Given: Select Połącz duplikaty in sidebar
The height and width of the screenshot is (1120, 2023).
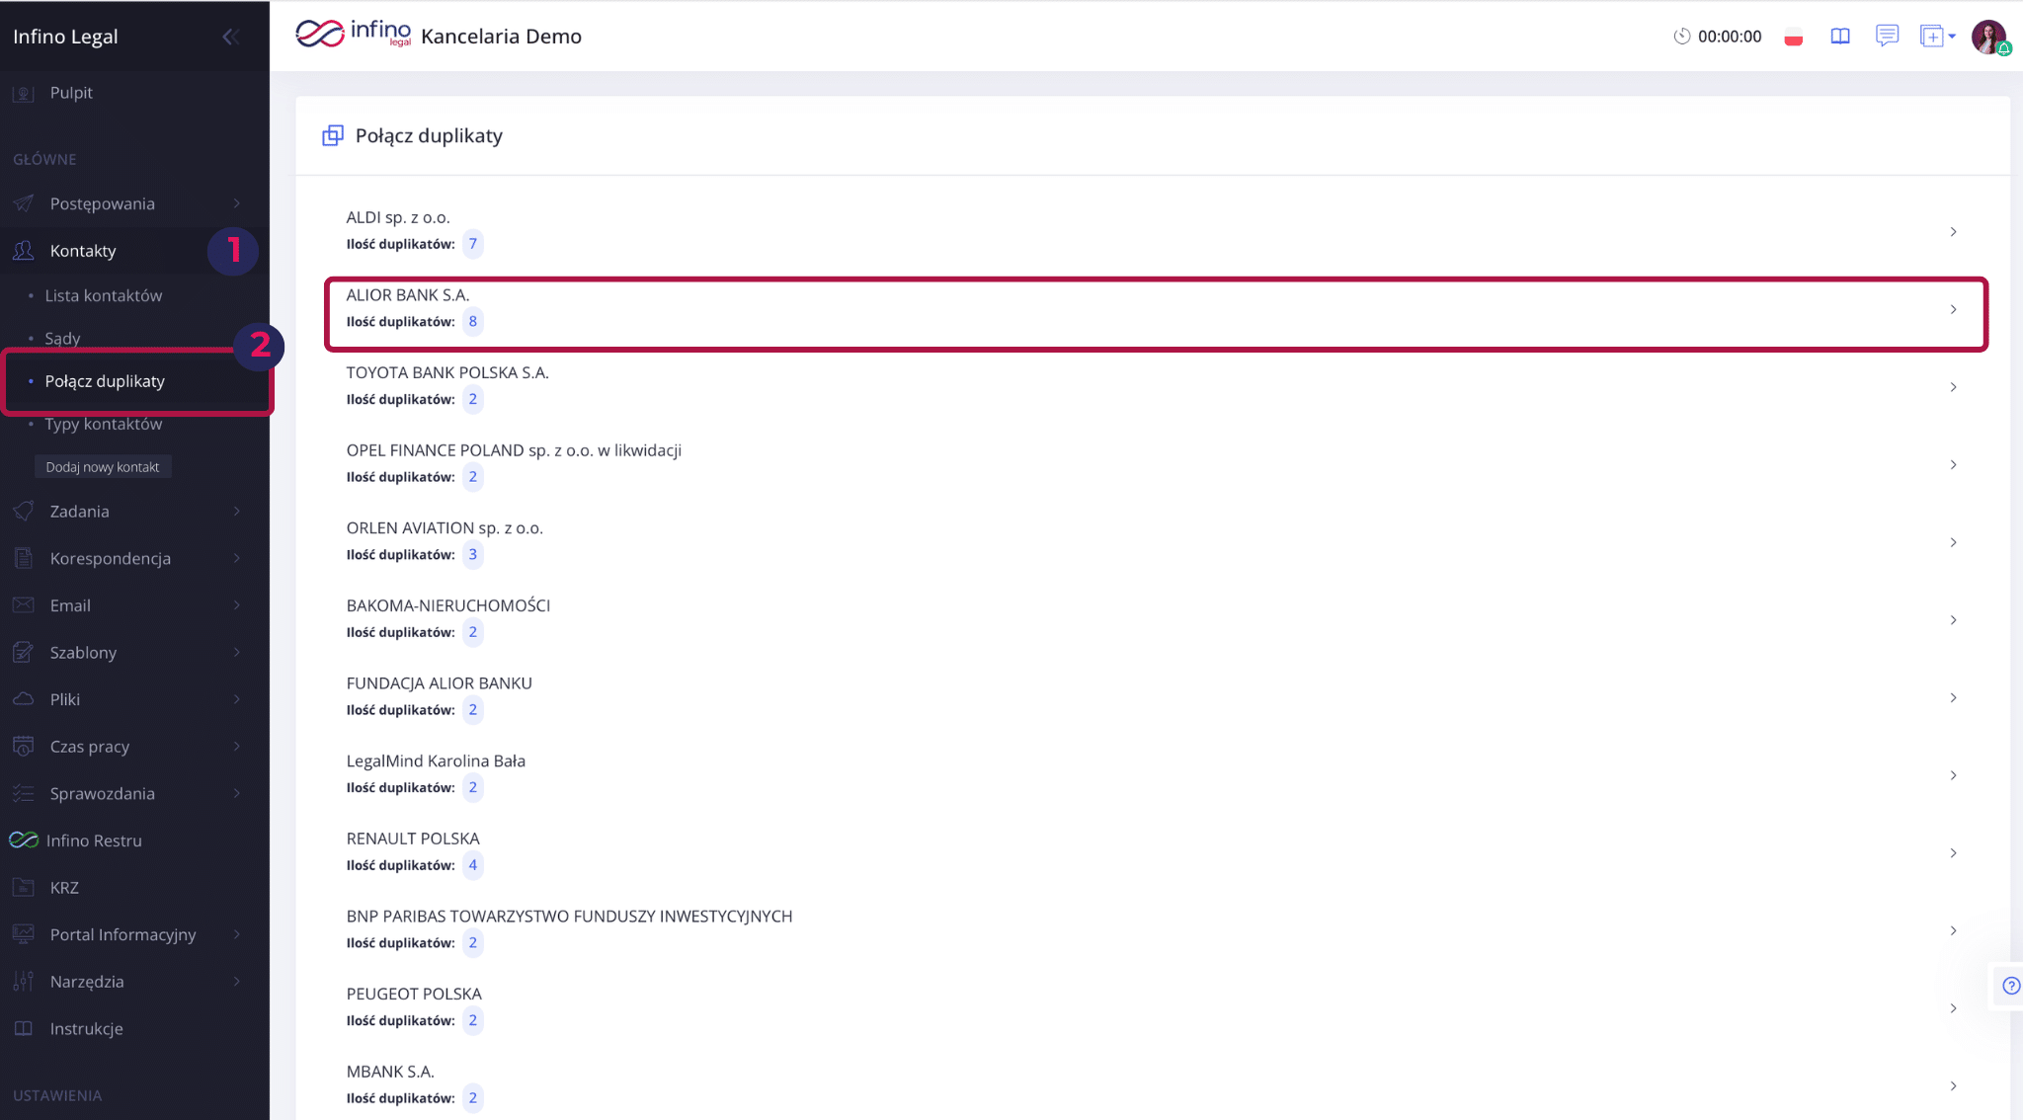Looking at the screenshot, I should coord(105,381).
